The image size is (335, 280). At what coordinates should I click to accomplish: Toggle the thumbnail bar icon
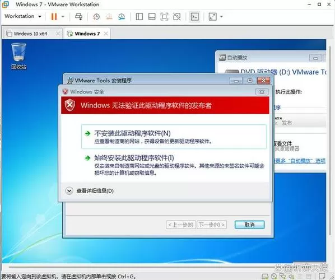point(152,17)
